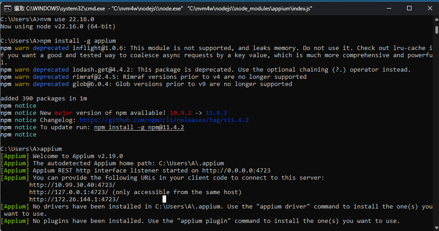This screenshot has height=231, width=439.
Task: Click the title bar path text
Action: click(163, 9)
